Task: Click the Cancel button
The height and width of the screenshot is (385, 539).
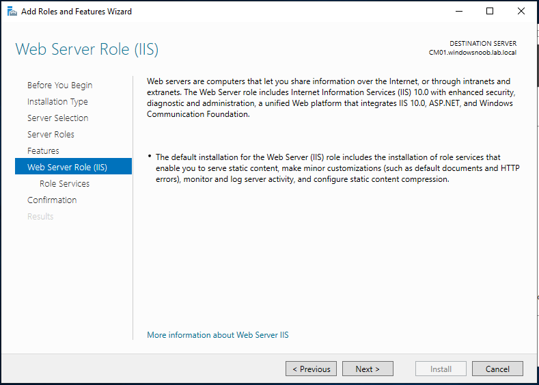Action: pos(497,369)
